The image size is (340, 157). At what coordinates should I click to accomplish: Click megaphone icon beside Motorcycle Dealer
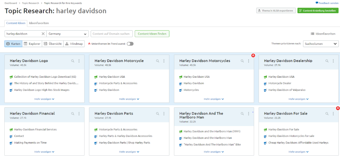(x=265, y=83)
